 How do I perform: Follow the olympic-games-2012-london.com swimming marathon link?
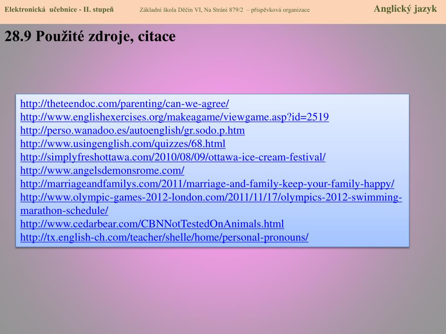click(211, 204)
